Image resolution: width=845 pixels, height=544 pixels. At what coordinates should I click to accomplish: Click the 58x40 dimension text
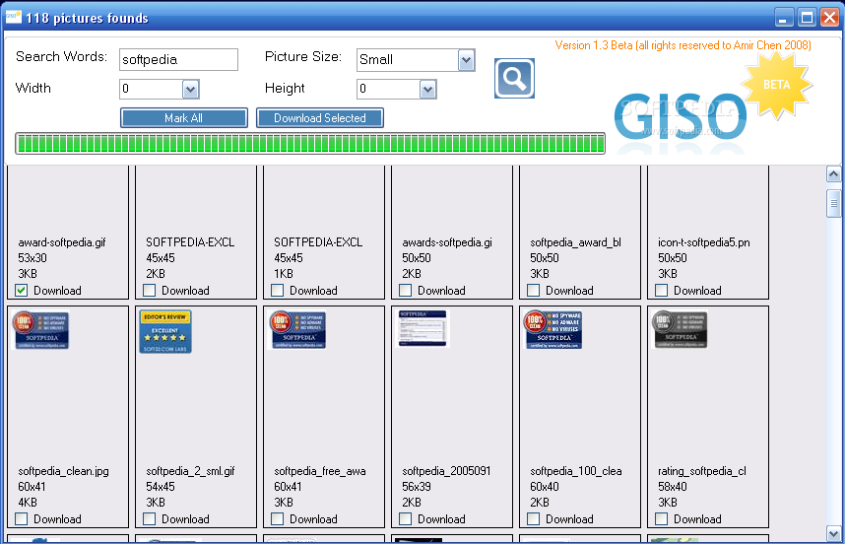point(673,487)
